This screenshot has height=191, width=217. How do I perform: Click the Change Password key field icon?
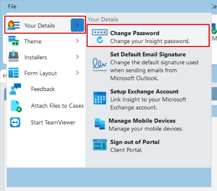click(x=100, y=36)
